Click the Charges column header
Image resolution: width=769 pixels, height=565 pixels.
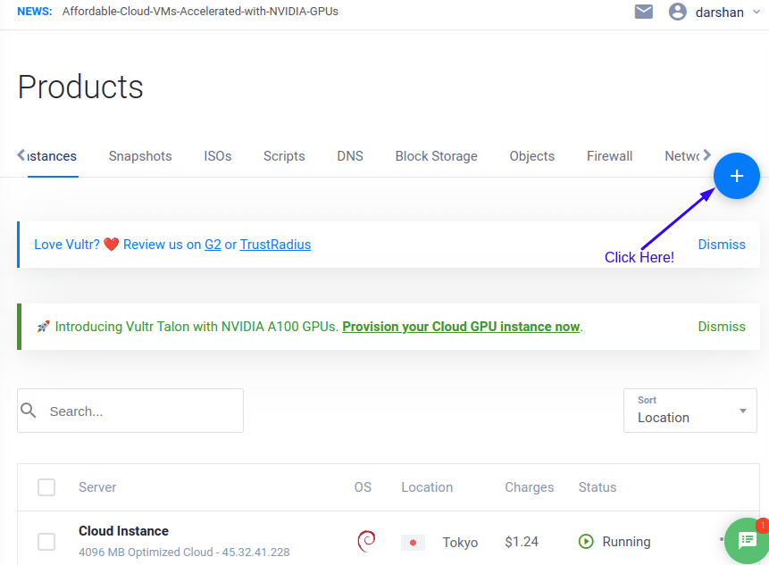pos(529,487)
